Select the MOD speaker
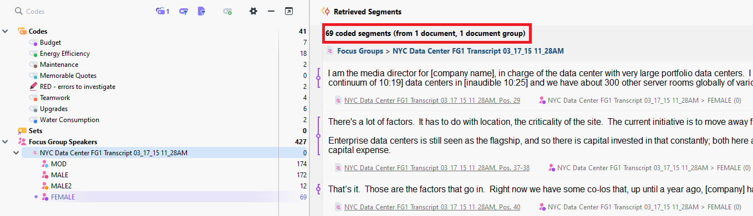753x216 pixels. point(58,164)
